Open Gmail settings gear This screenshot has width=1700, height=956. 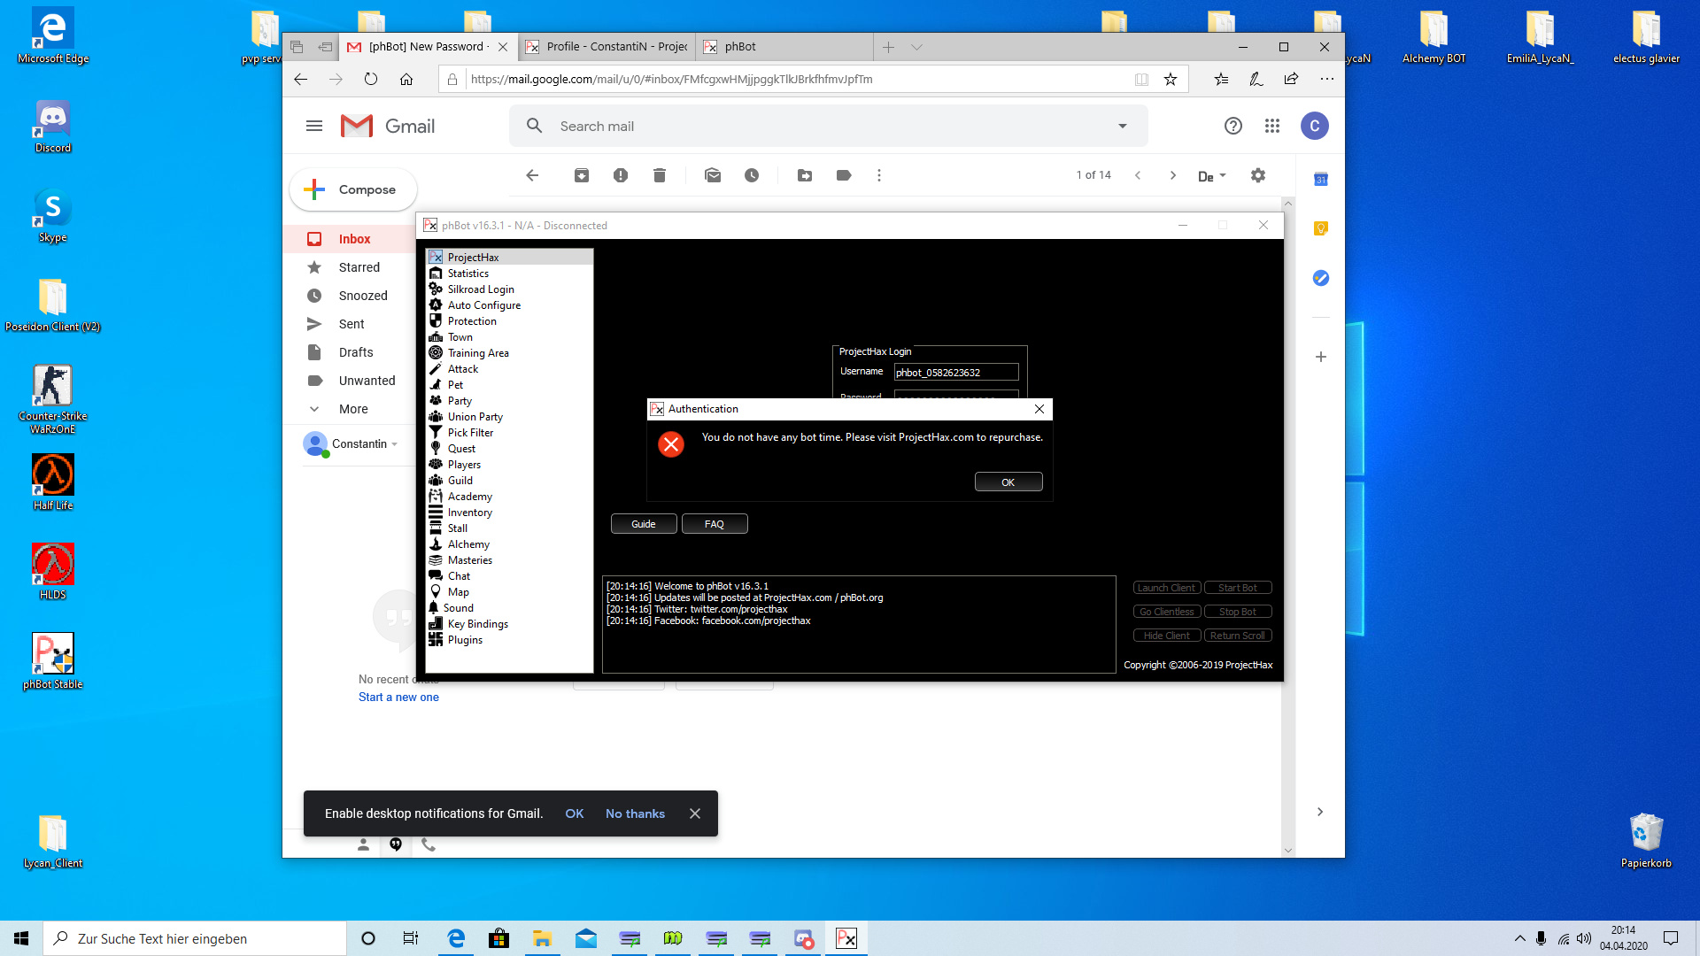pos(1258,175)
